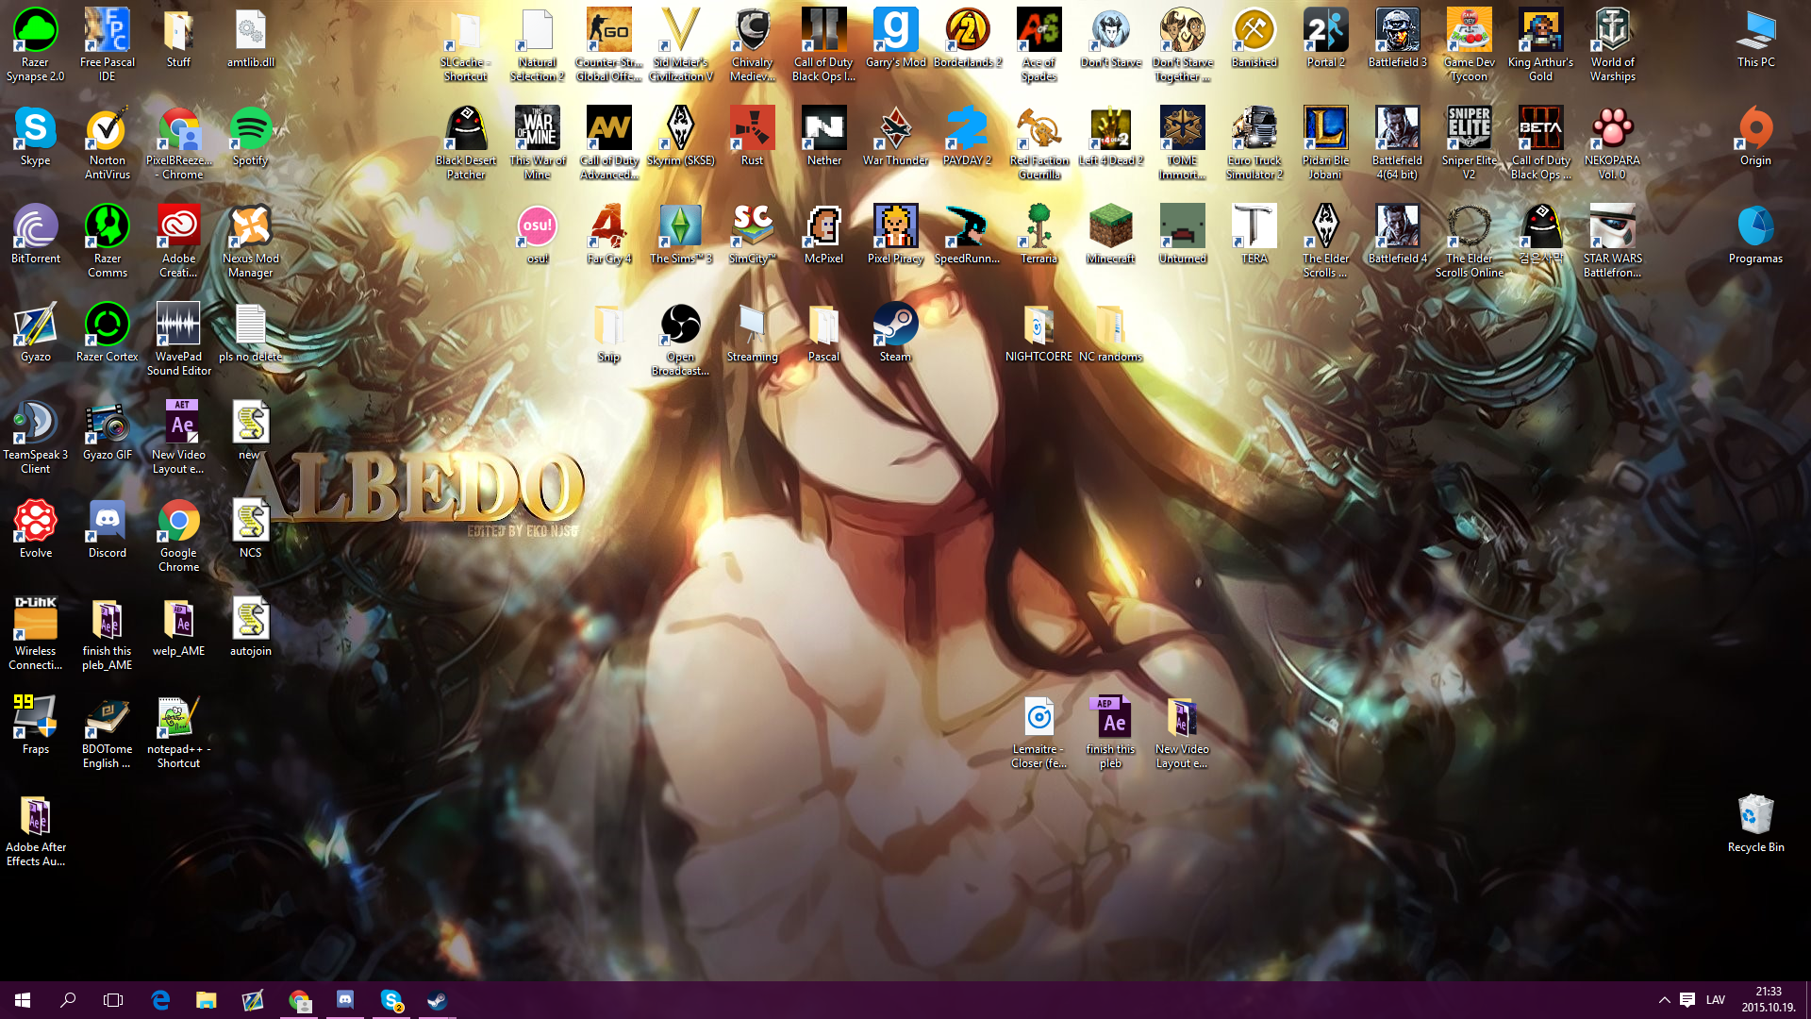
Task: Launch Microsoft Edge from the taskbar
Action: [160, 1000]
